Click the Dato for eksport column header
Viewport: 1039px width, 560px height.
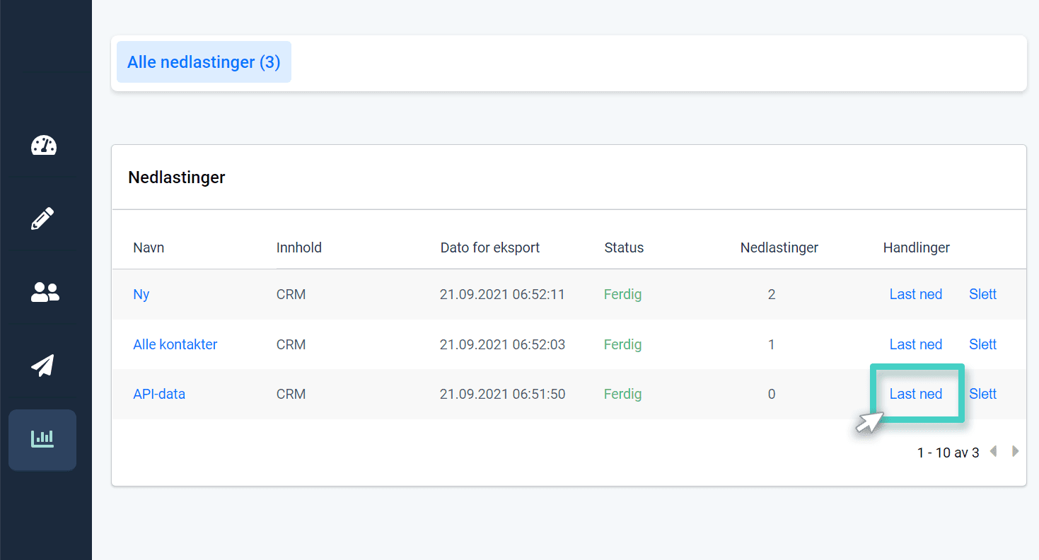(x=490, y=247)
